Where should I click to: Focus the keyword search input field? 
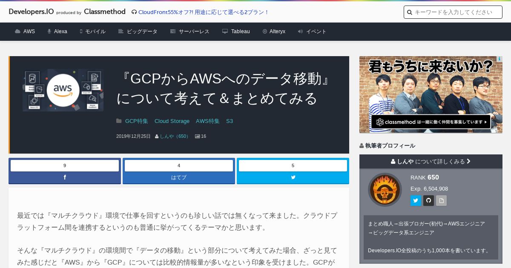pyautogui.click(x=453, y=12)
